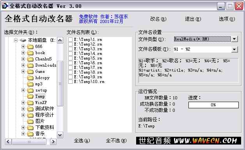Expand the 程序设计 folder node
This screenshot has height=150, width=245.
(23, 115)
